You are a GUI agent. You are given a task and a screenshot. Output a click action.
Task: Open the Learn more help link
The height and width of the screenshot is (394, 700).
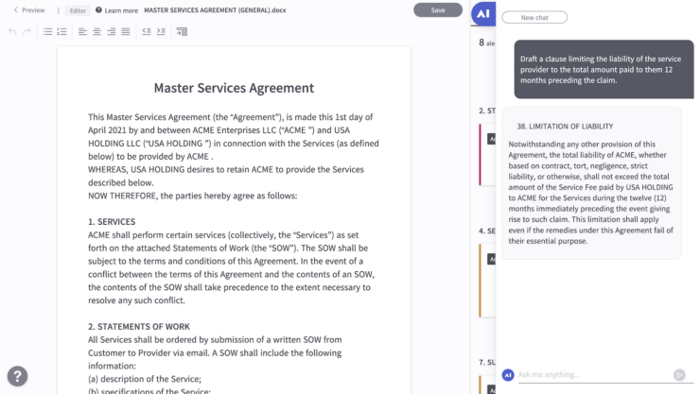point(116,10)
